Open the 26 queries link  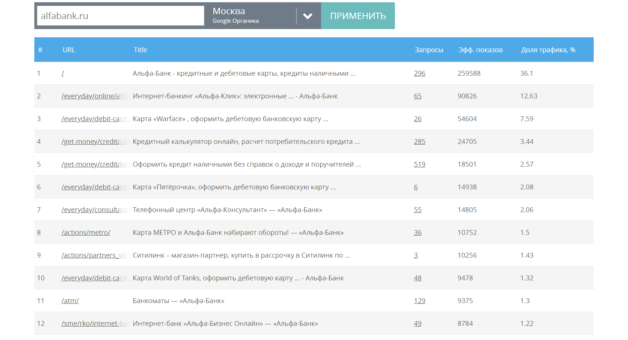(x=418, y=119)
